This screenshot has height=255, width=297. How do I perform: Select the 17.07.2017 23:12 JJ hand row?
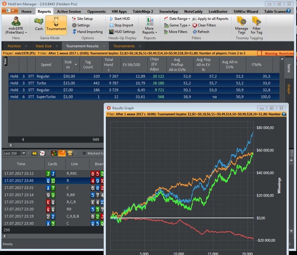[53, 174]
